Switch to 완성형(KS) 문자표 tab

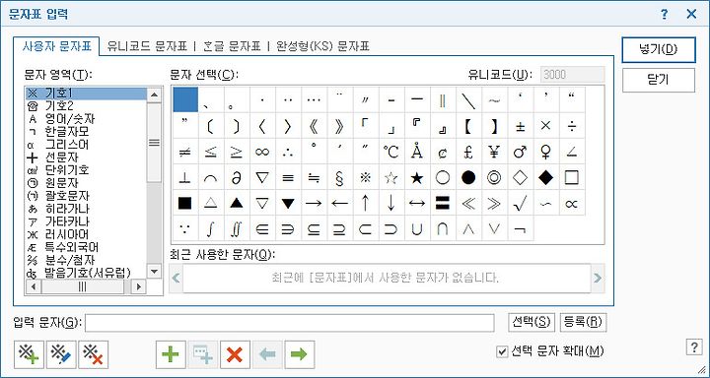tap(322, 46)
